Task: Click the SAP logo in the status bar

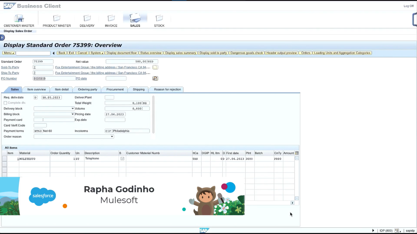Action: 205,231
